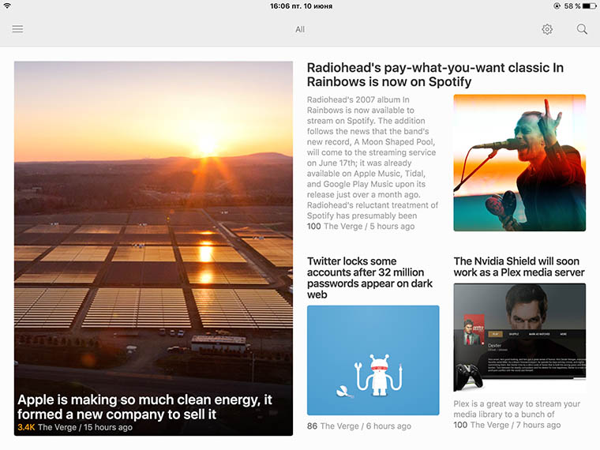
Task: Read the Radiohead article summary text
Action: pyautogui.click(x=373, y=157)
